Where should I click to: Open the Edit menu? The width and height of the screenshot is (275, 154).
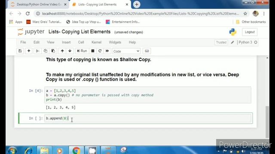(37, 42)
